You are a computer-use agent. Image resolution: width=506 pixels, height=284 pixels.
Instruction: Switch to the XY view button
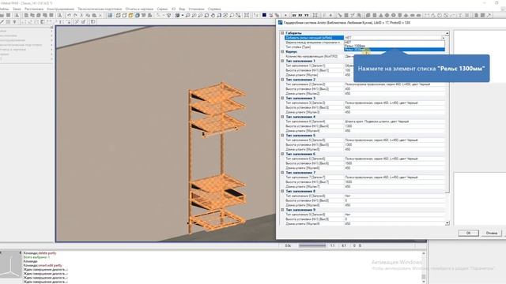point(294,15)
